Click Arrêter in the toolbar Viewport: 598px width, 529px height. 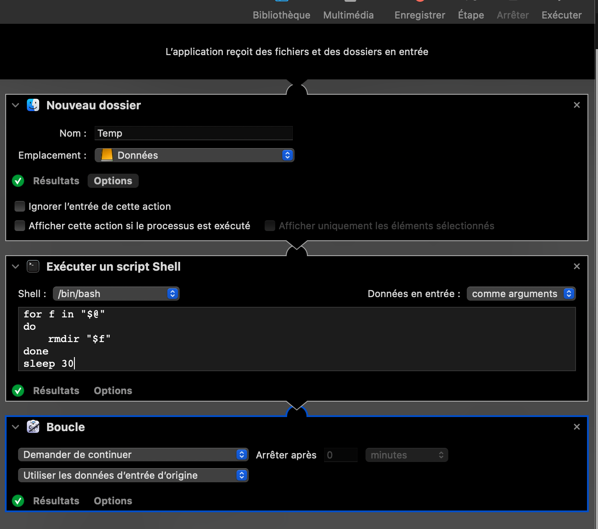coord(513,15)
